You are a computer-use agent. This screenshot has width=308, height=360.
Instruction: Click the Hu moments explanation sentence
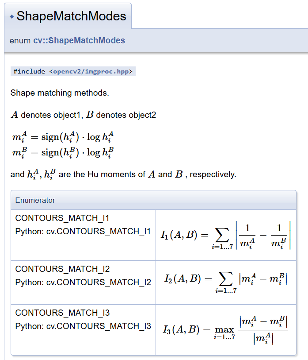[123, 174]
